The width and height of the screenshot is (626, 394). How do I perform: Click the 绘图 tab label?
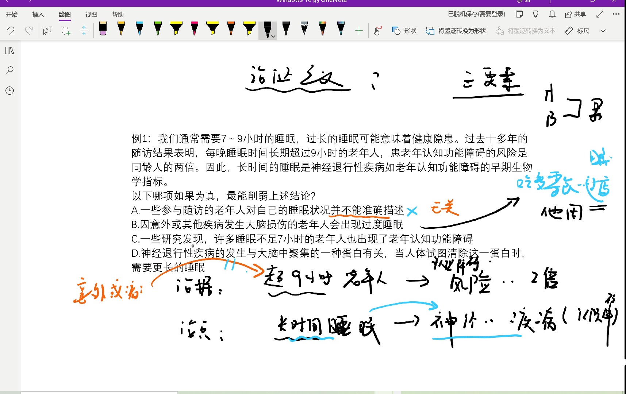(65, 14)
